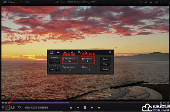Viewport: 170px width, 112px height.
Task: Open the Effect button menu
Action: click(105, 64)
